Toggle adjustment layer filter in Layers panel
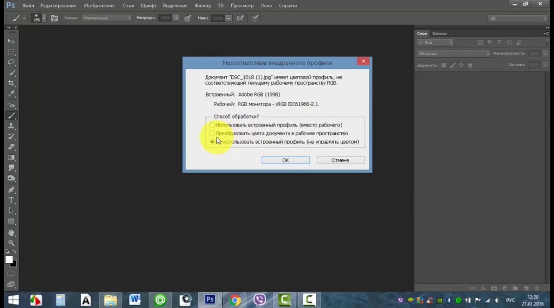Viewport: 554px width, 308px height. click(x=490, y=42)
